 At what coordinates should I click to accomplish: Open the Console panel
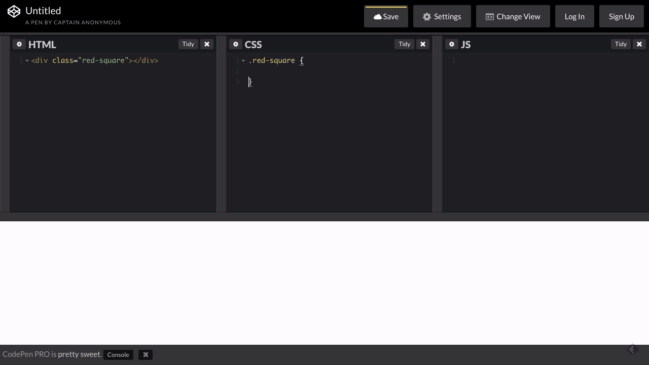(x=118, y=355)
